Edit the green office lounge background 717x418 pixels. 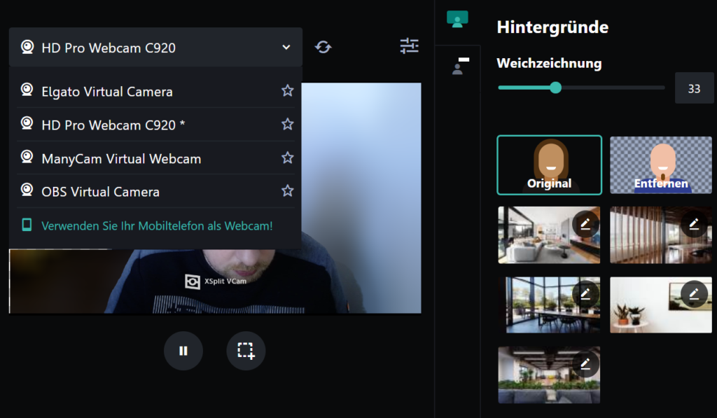click(585, 363)
